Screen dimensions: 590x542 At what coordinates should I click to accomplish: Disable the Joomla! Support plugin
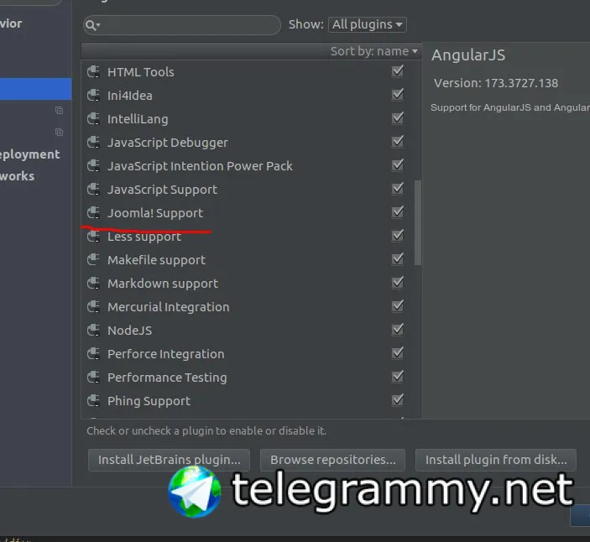[397, 212]
